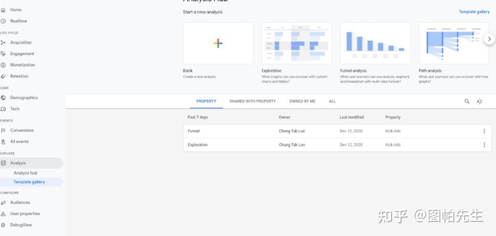496x236 pixels.
Task: Switch to the ALL tab
Action: coord(332,101)
